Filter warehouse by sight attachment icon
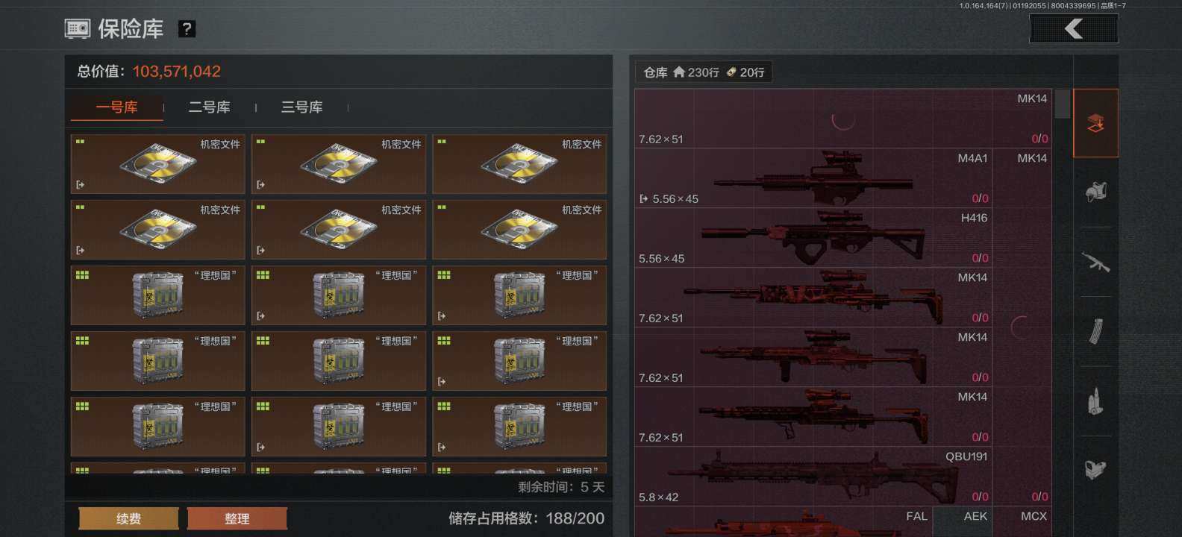Screen dimensions: 1182x537 1095,470
